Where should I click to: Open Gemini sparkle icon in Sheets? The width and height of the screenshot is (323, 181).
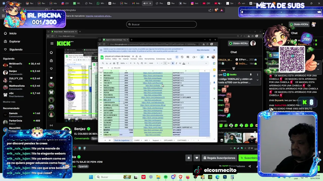pos(208,57)
